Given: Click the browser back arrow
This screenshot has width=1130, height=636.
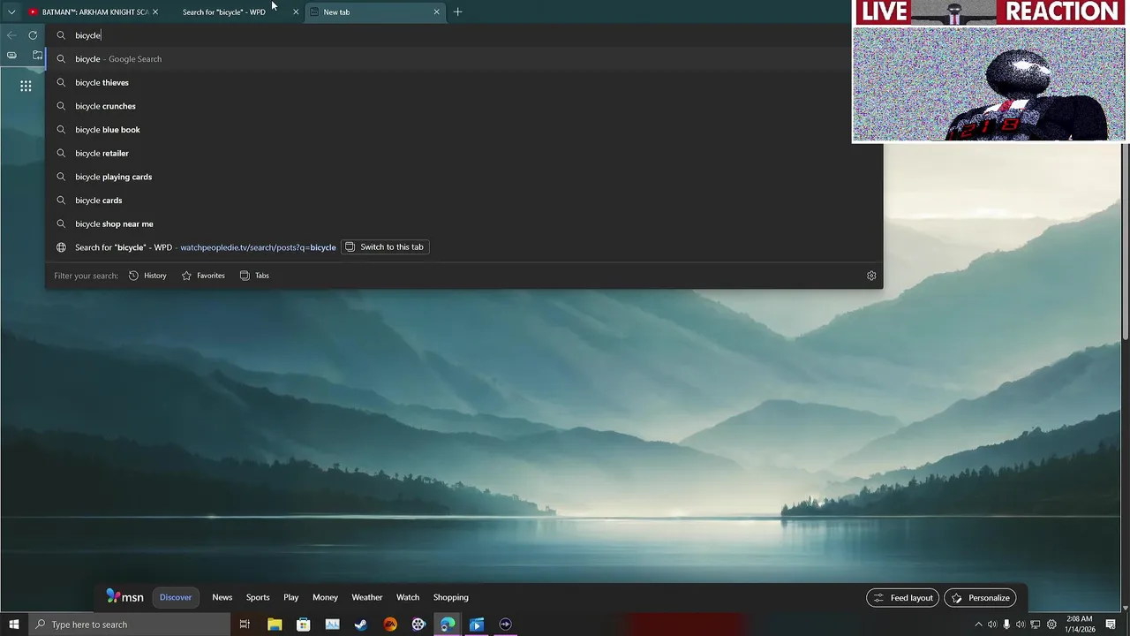Looking at the screenshot, I should click(x=11, y=35).
